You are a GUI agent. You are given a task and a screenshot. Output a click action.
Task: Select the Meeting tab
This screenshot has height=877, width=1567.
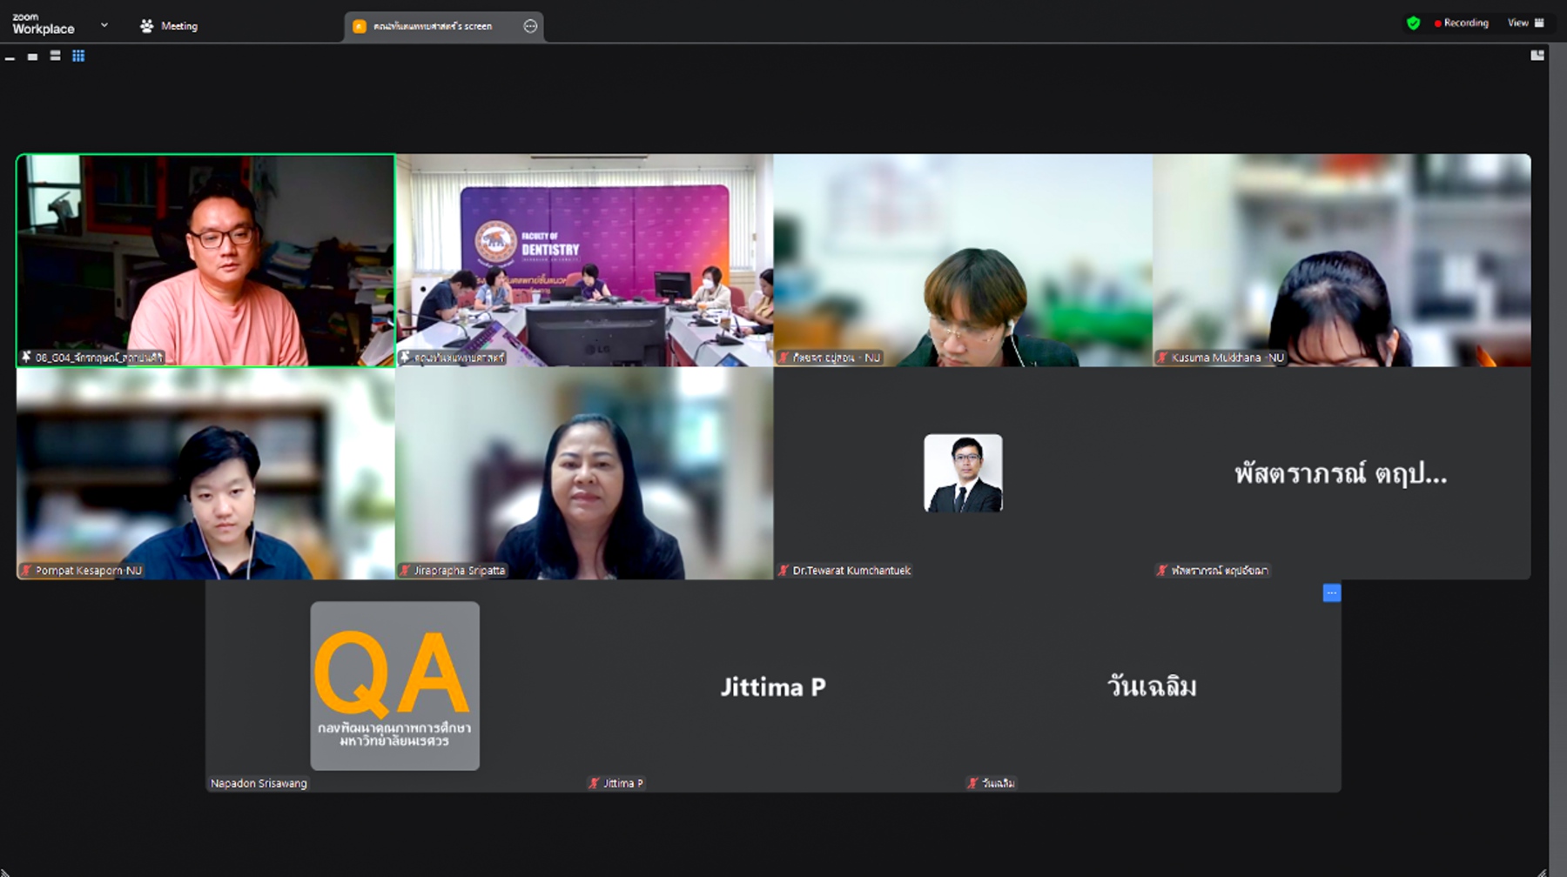pyautogui.click(x=169, y=26)
